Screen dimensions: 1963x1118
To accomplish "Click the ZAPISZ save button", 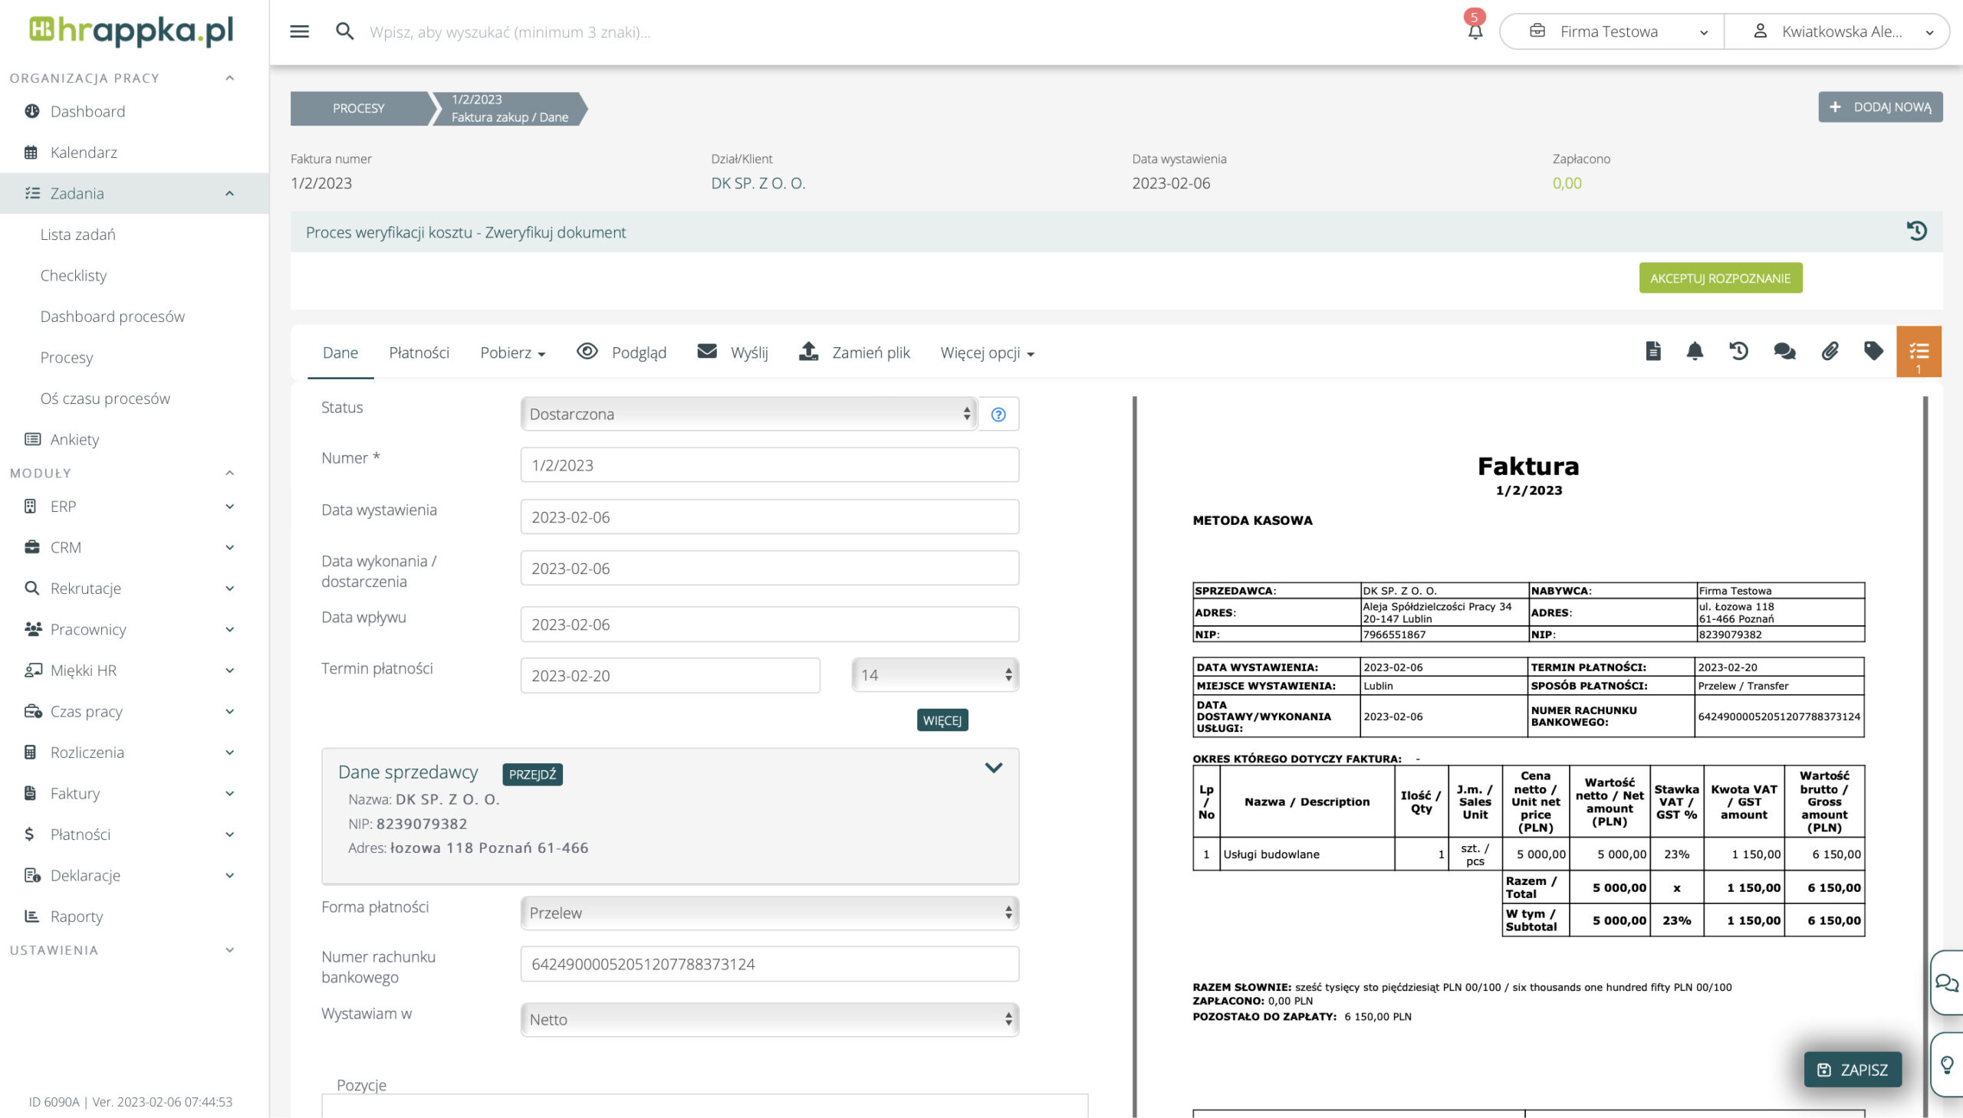I will (1853, 1070).
